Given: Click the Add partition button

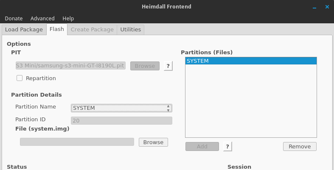Looking at the screenshot, I should point(202,146).
